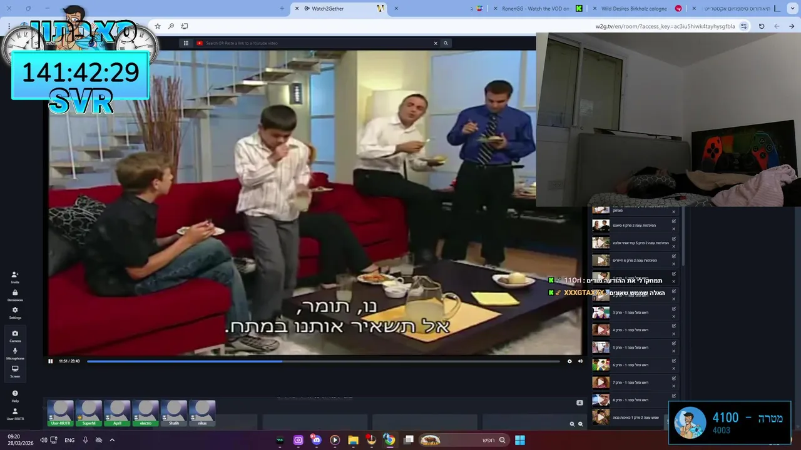Toggle the Camera in sidebar
The height and width of the screenshot is (450, 801).
pyautogui.click(x=15, y=336)
